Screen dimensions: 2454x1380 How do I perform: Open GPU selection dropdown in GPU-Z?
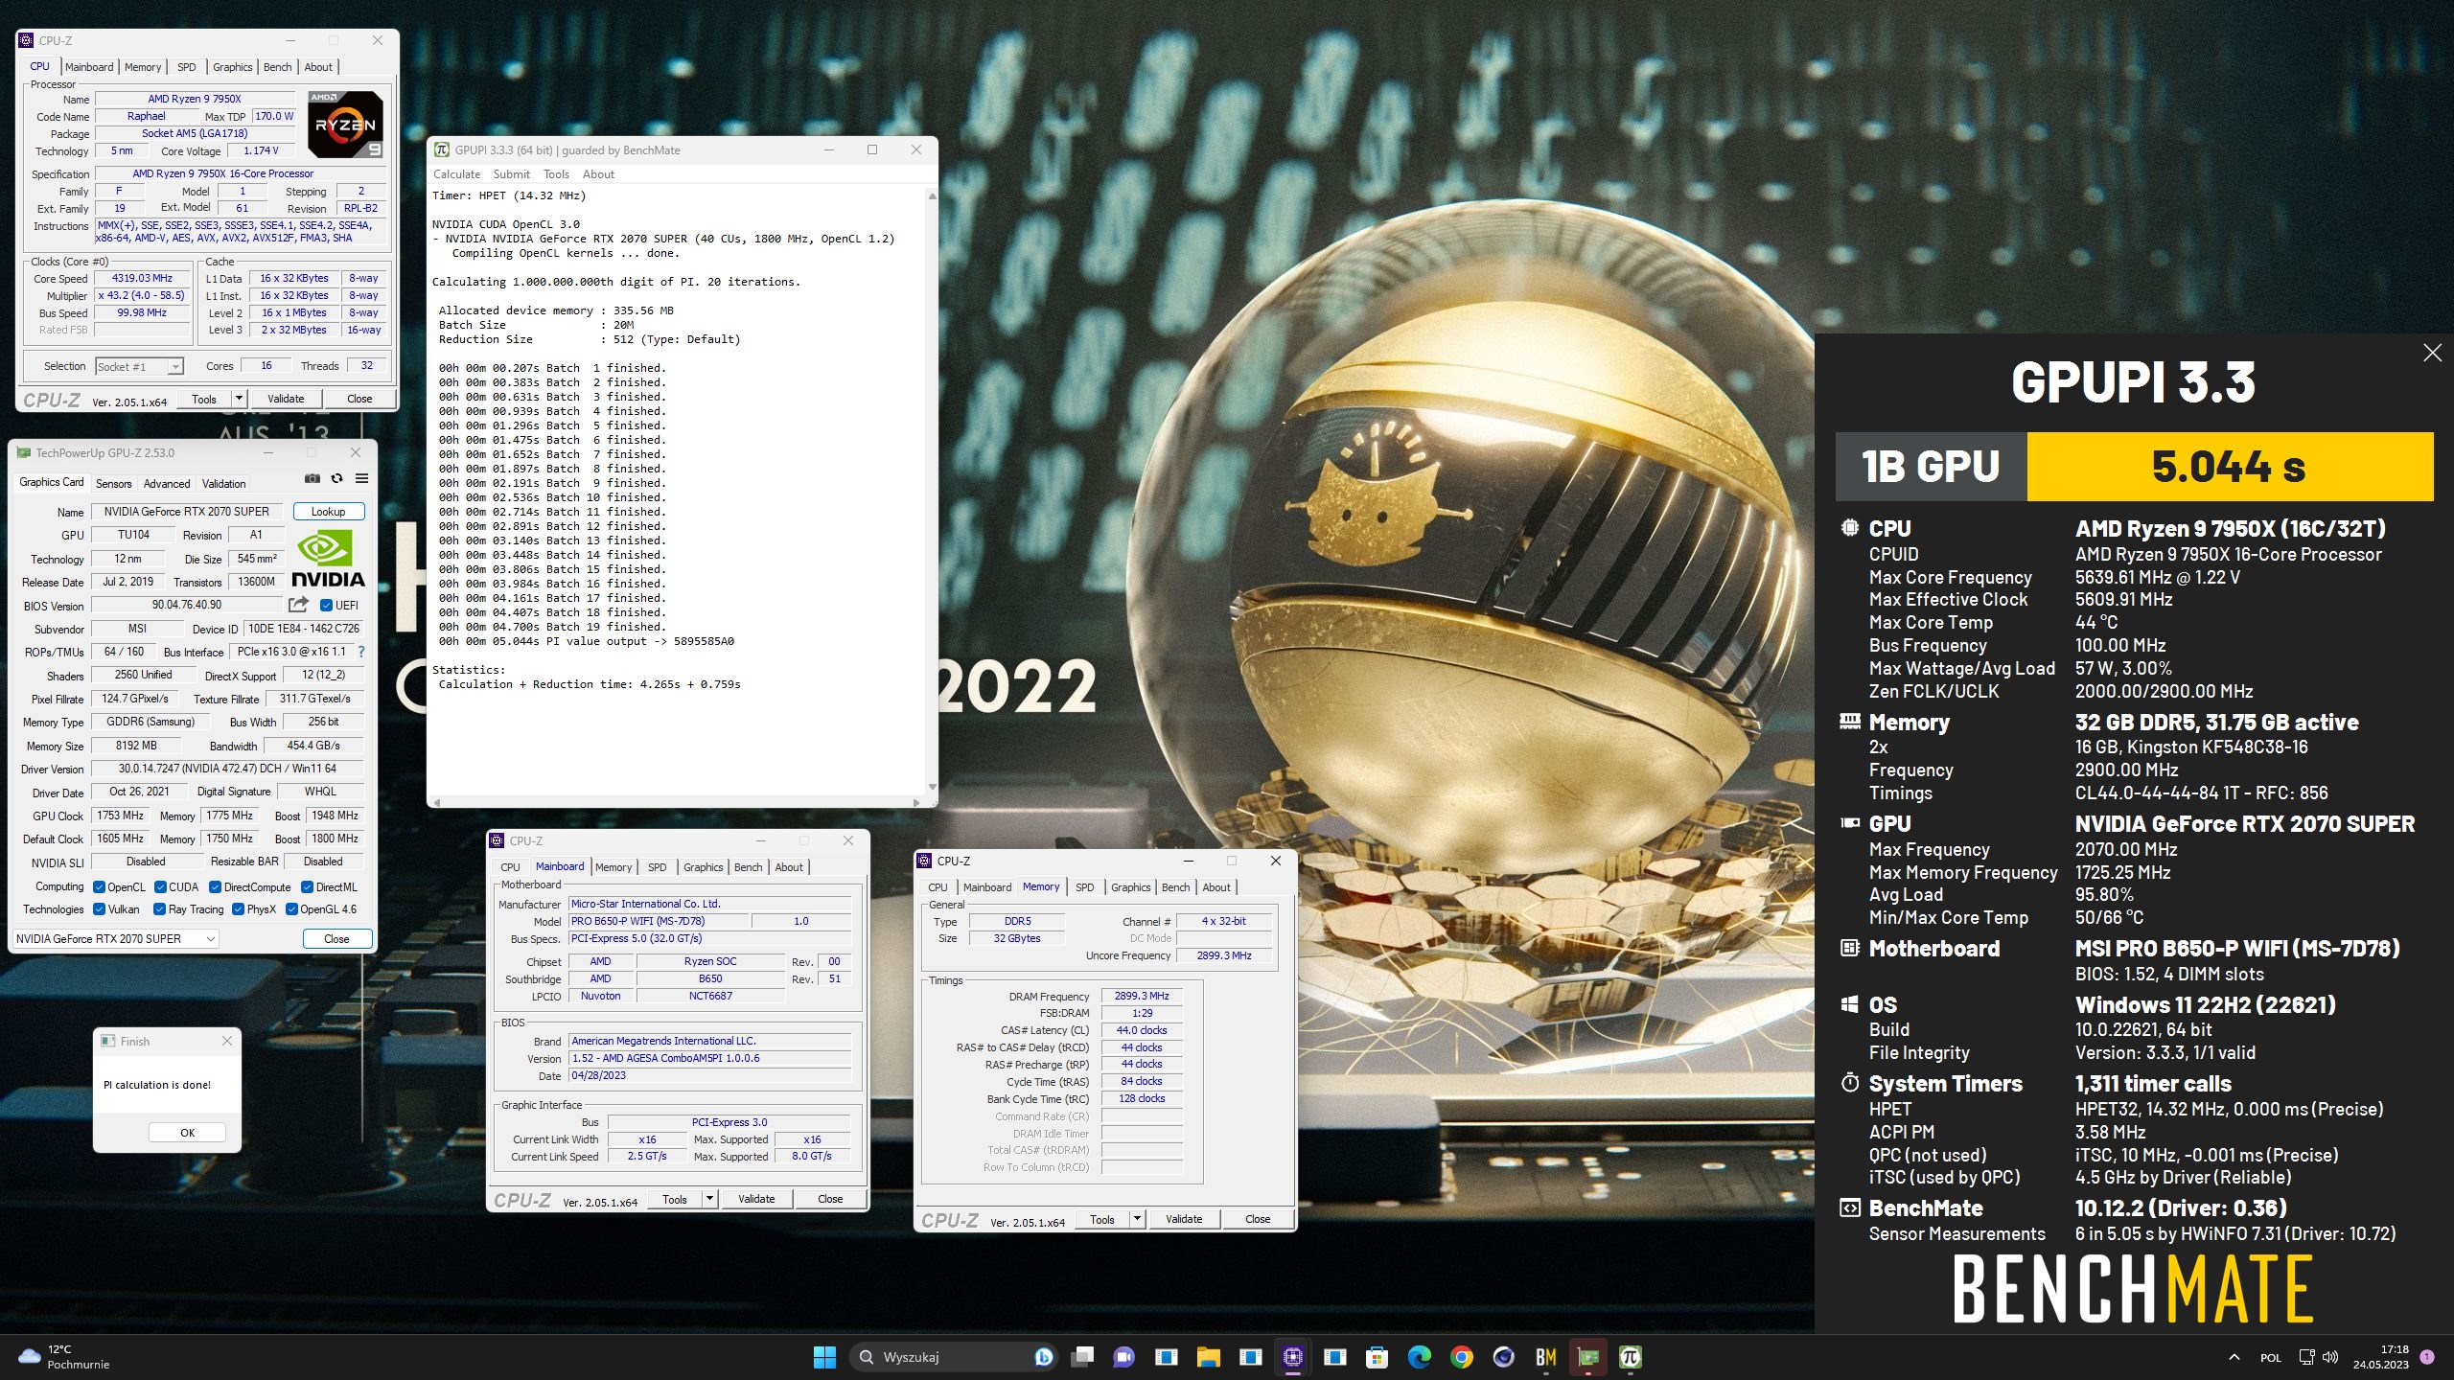pos(115,939)
